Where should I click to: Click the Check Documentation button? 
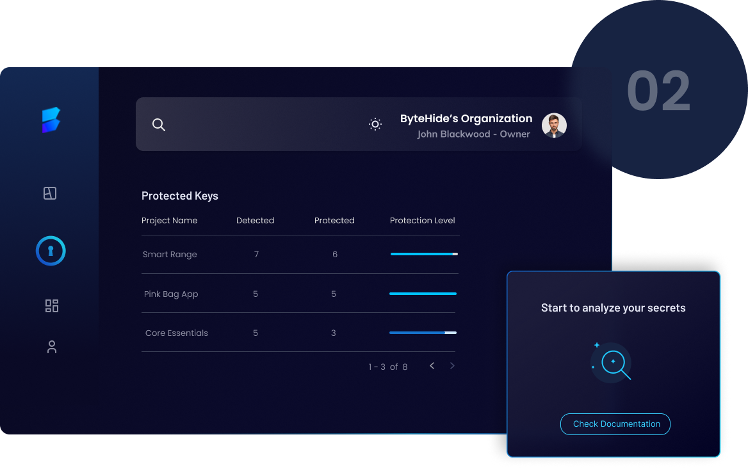tap(615, 424)
